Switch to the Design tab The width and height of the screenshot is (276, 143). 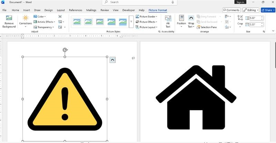(49, 10)
